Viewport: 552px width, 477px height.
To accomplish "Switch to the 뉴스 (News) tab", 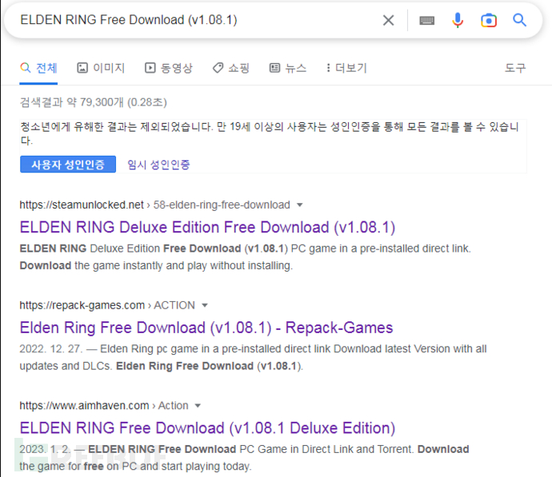I will pyautogui.click(x=288, y=68).
